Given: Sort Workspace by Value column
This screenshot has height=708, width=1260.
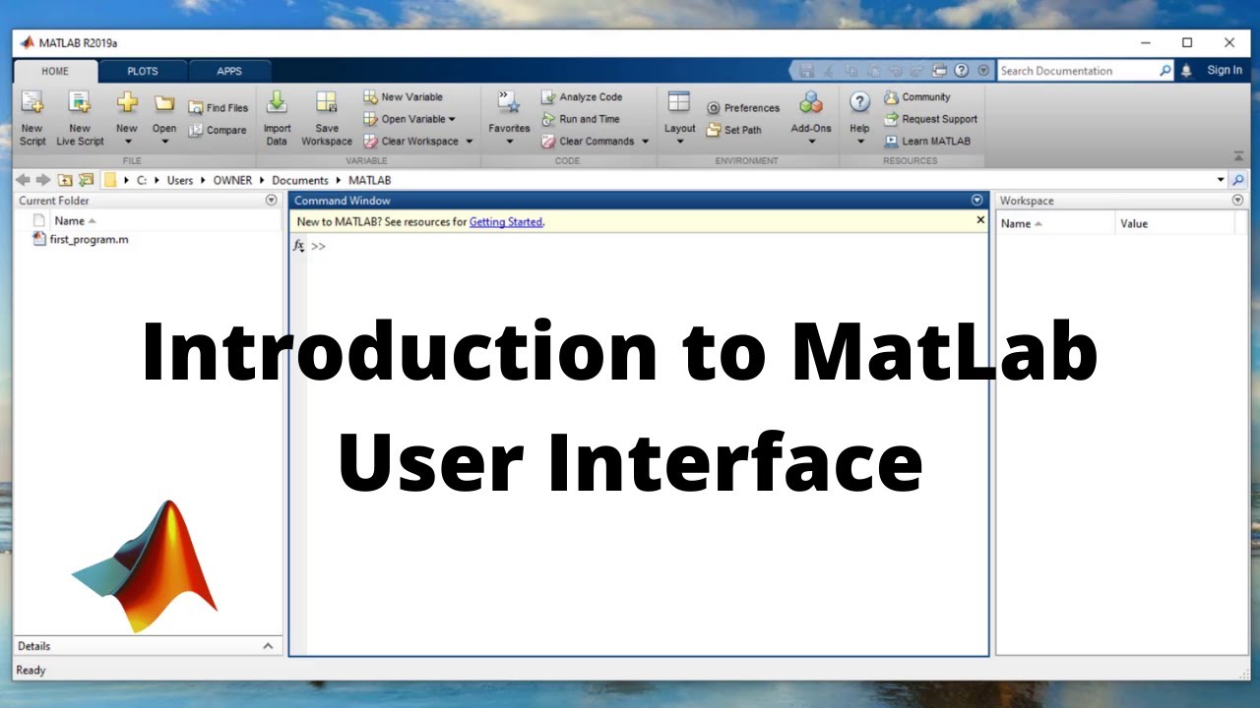Looking at the screenshot, I should (1175, 223).
